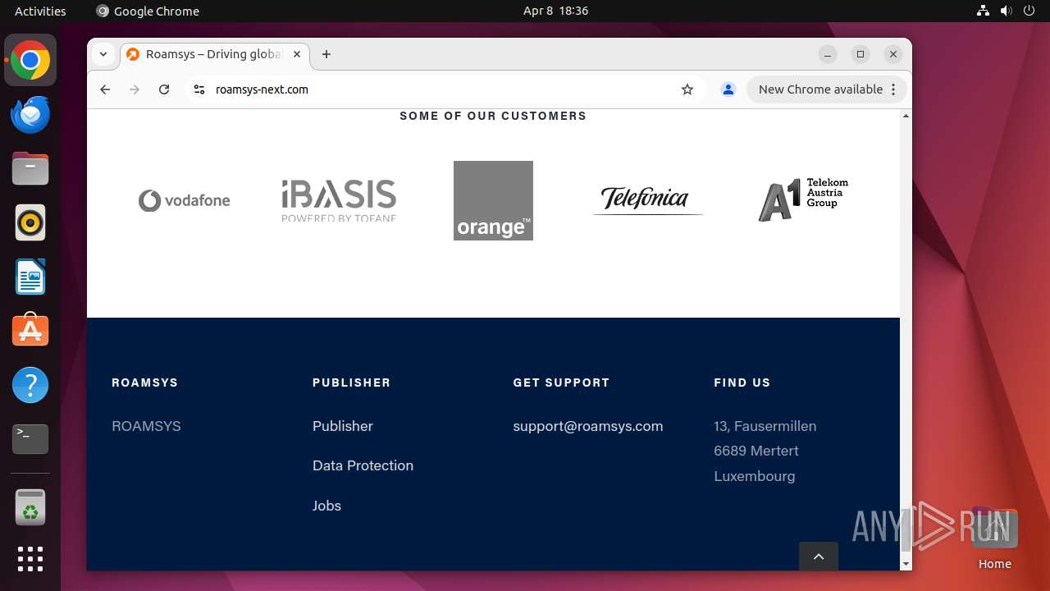Click the 13, Fausermillen address line

[765, 426]
